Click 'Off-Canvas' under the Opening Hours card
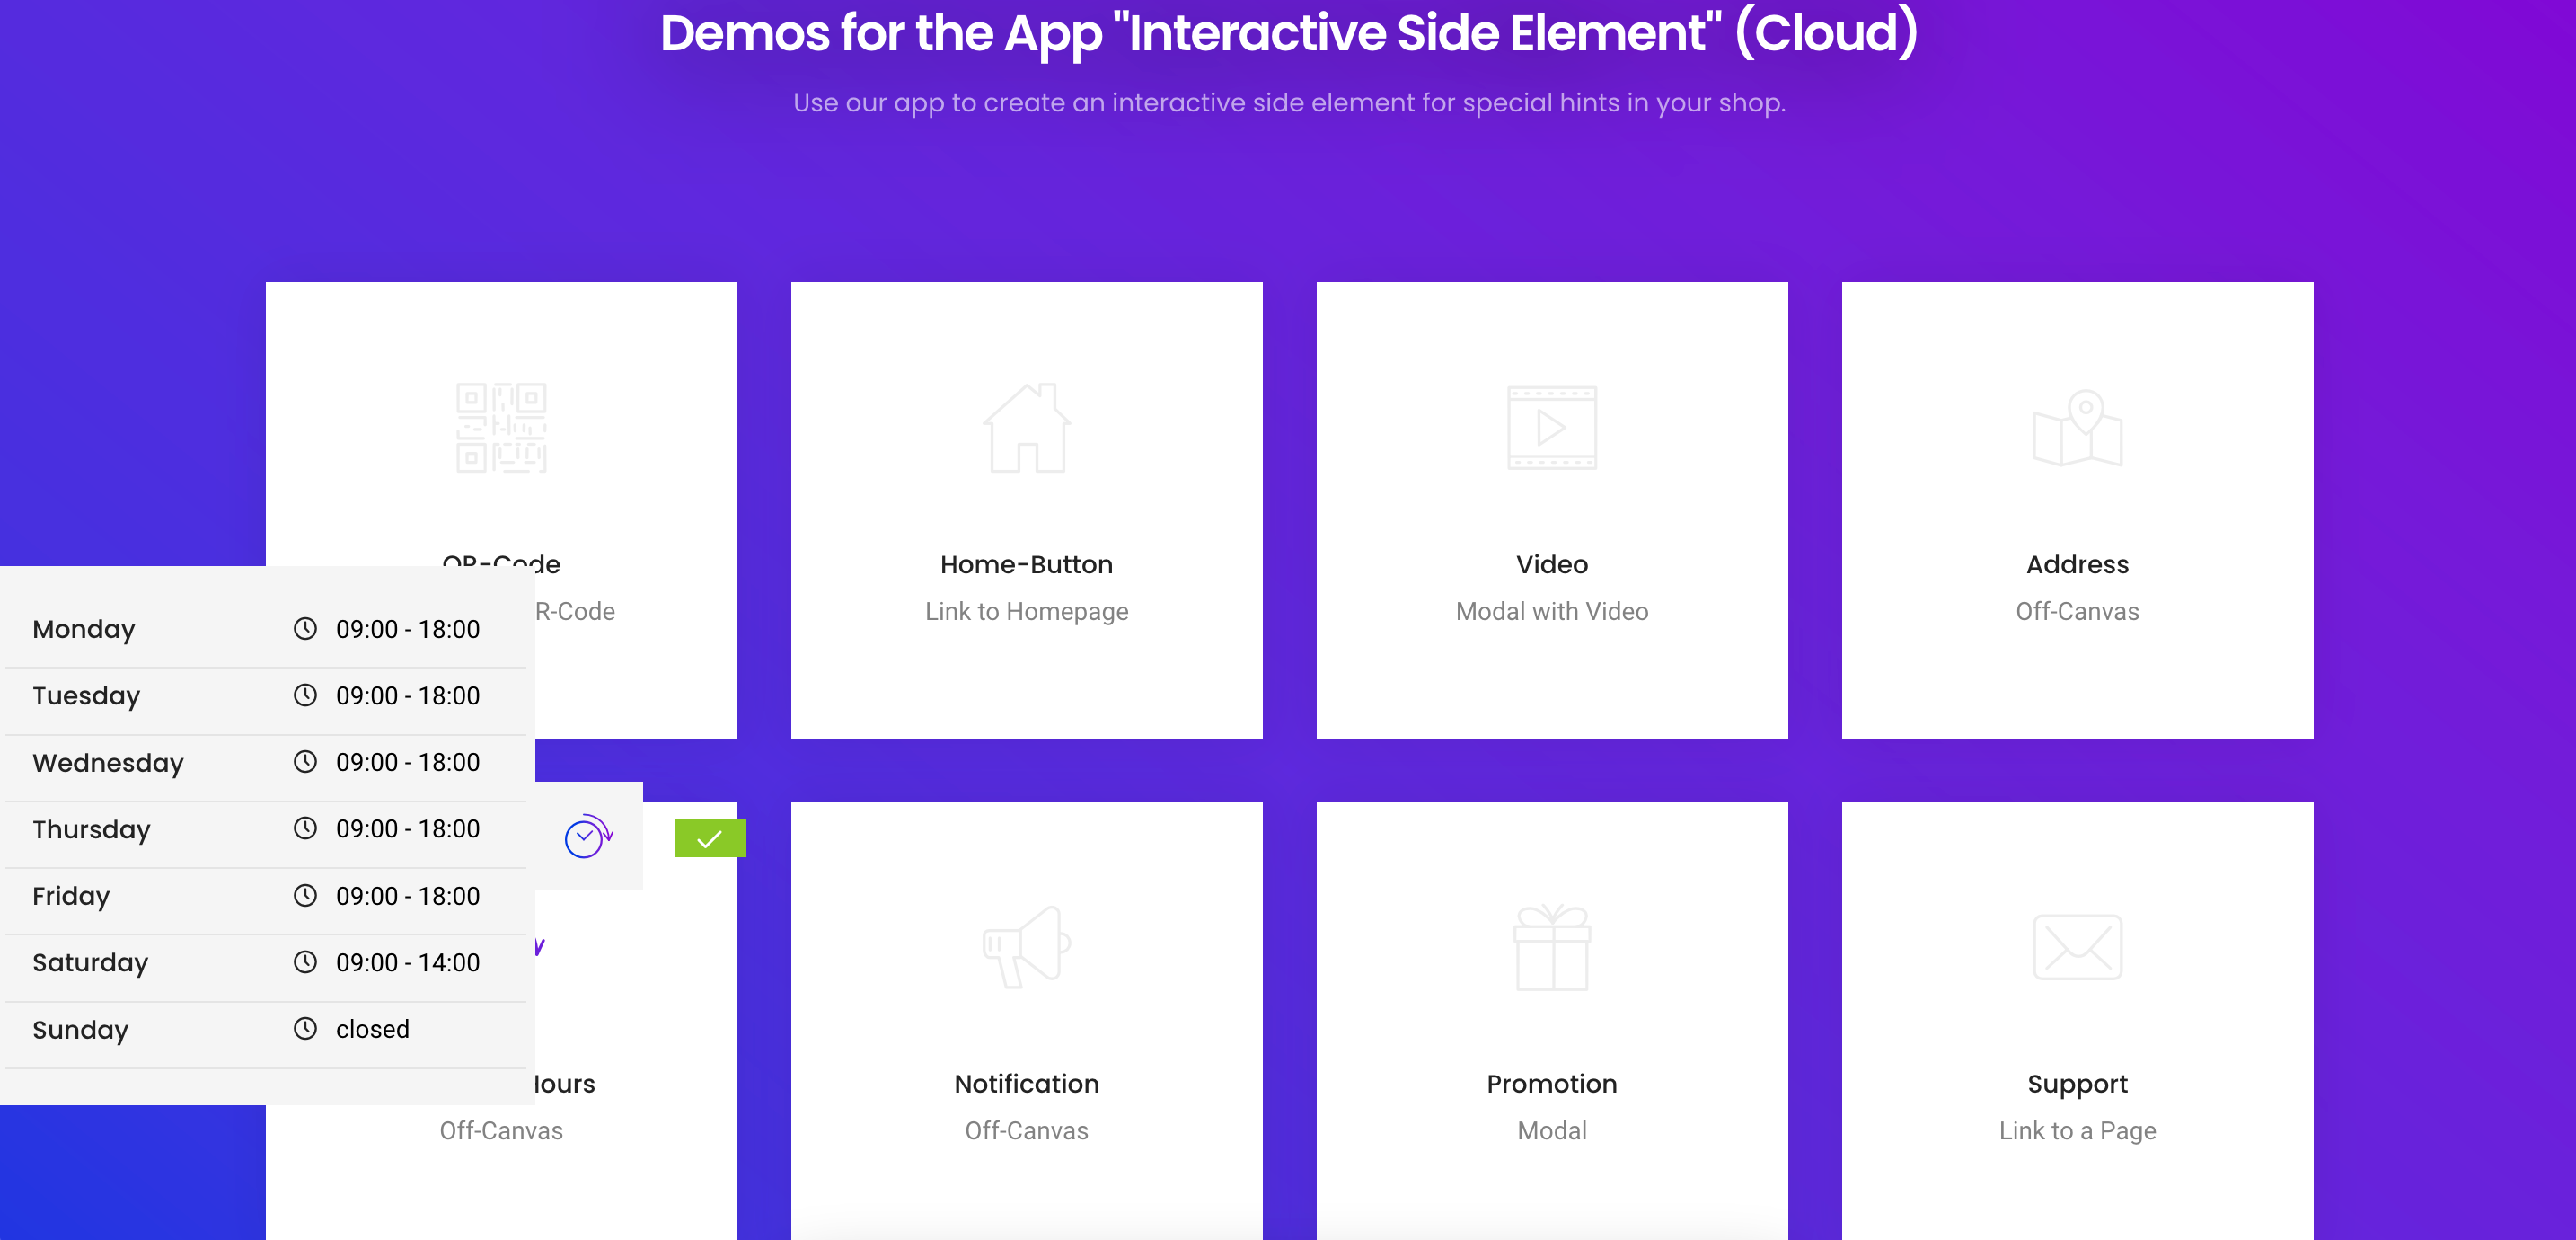This screenshot has width=2576, height=1240. pos(501,1131)
